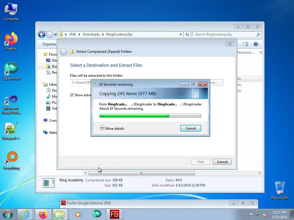The width and height of the screenshot is (294, 220).
Task: Cancel the copying 245 items operation
Action: pos(191,128)
